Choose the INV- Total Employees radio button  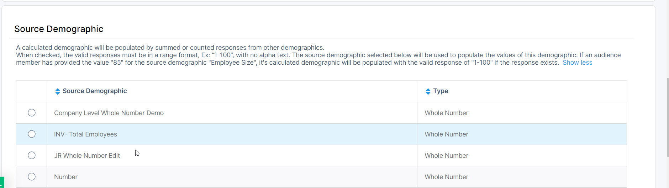click(32, 134)
